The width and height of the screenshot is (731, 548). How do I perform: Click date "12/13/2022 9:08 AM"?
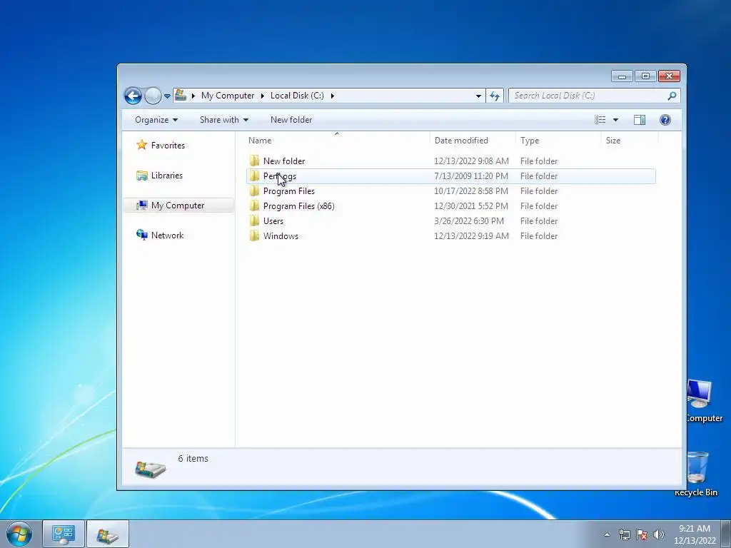(x=471, y=161)
